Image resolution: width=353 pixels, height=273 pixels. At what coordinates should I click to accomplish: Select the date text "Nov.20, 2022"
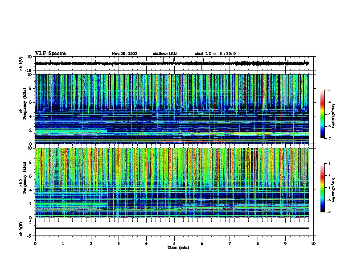click(x=124, y=54)
